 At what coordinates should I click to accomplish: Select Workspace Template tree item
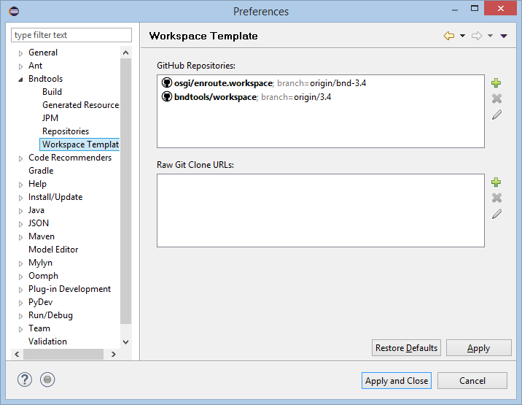pos(80,144)
